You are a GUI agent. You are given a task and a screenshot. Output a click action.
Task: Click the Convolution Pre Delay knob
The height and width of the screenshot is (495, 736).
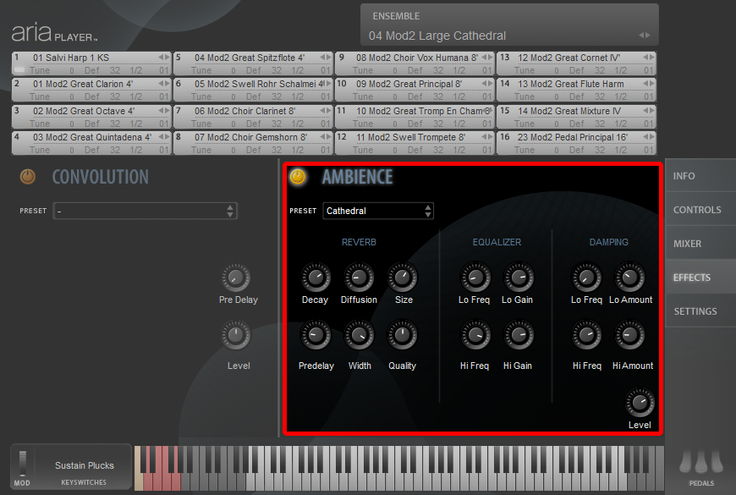click(238, 278)
